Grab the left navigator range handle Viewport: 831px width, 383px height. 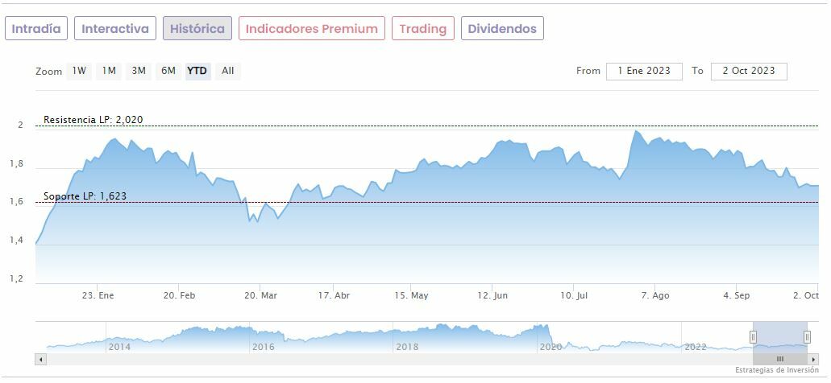click(x=754, y=336)
